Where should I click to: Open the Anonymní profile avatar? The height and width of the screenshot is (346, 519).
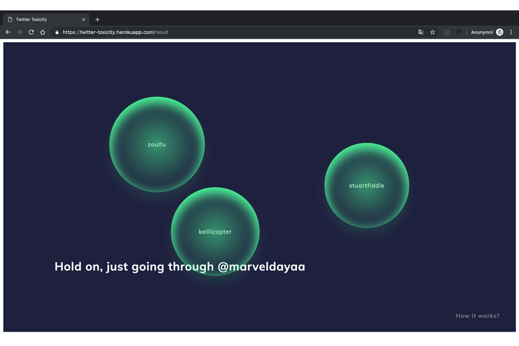point(499,32)
